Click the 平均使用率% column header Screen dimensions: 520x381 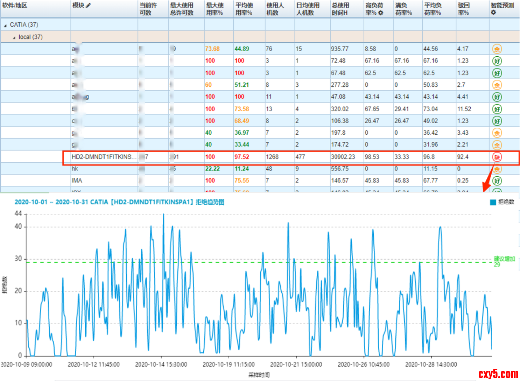click(x=244, y=9)
